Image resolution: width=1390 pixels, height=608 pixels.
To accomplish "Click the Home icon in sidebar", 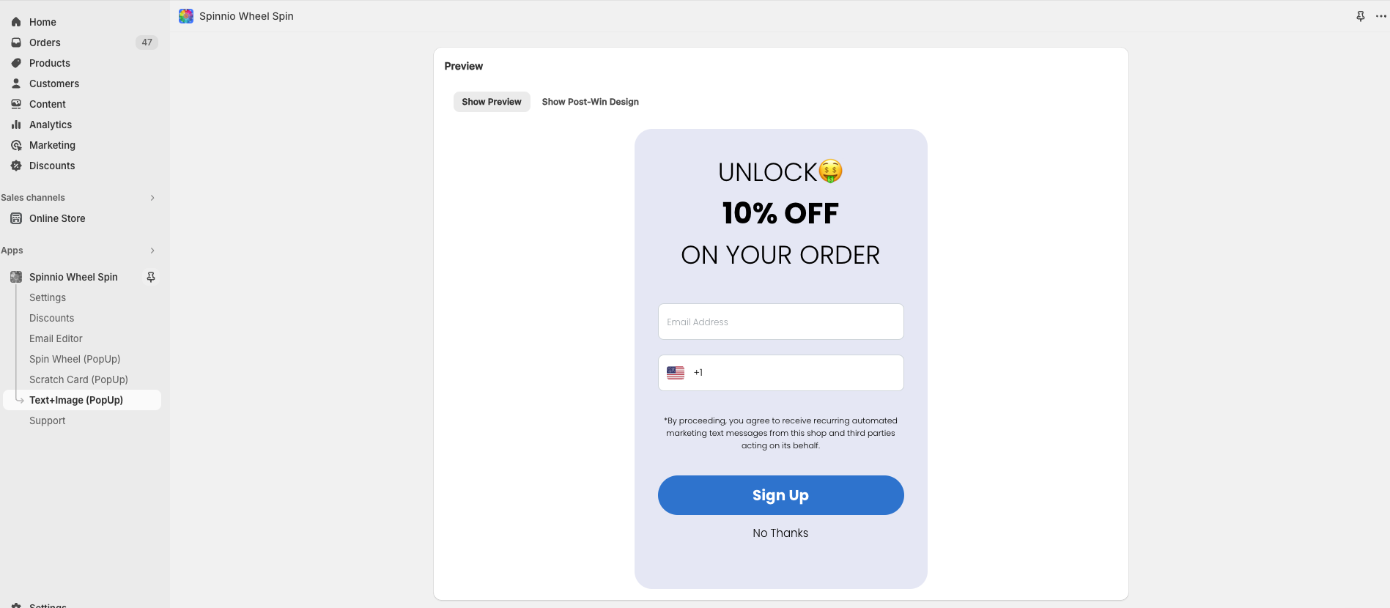I will coord(16,22).
